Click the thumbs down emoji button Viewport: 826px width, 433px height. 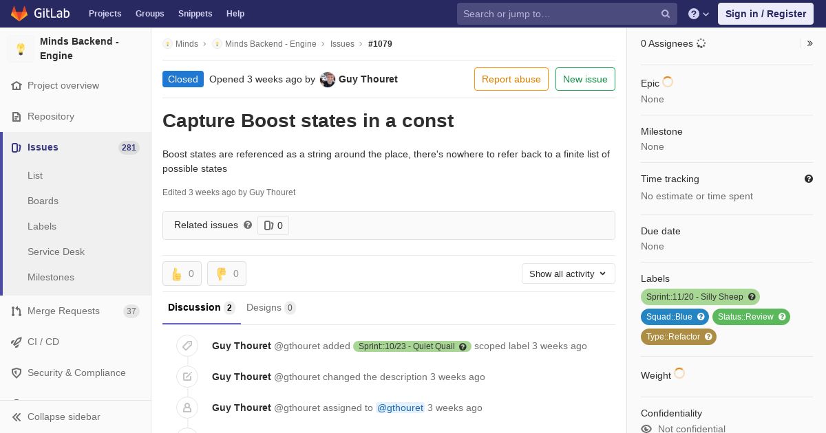pyautogui.click(x=226, y=274)
